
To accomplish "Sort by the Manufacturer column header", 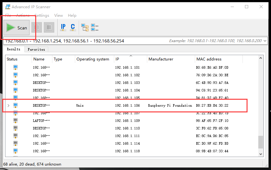I will pos(171,59).
